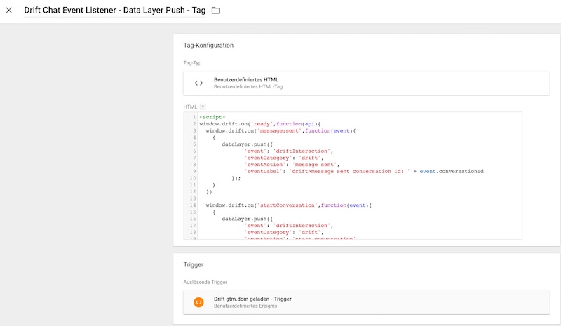Click the 'ready' listener on line 2
The height and width of the screenshot is (326, 561).
[260, 124]
